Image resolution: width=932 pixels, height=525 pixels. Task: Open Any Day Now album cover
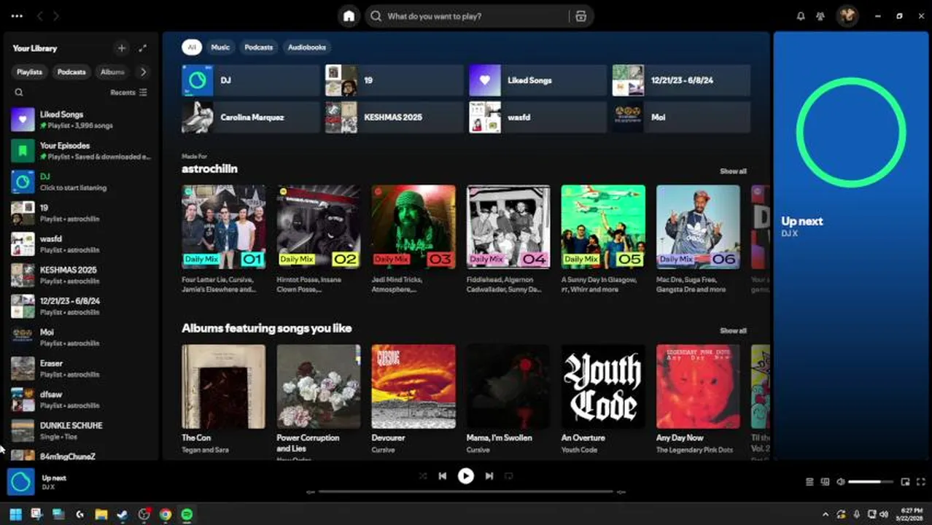698,386
